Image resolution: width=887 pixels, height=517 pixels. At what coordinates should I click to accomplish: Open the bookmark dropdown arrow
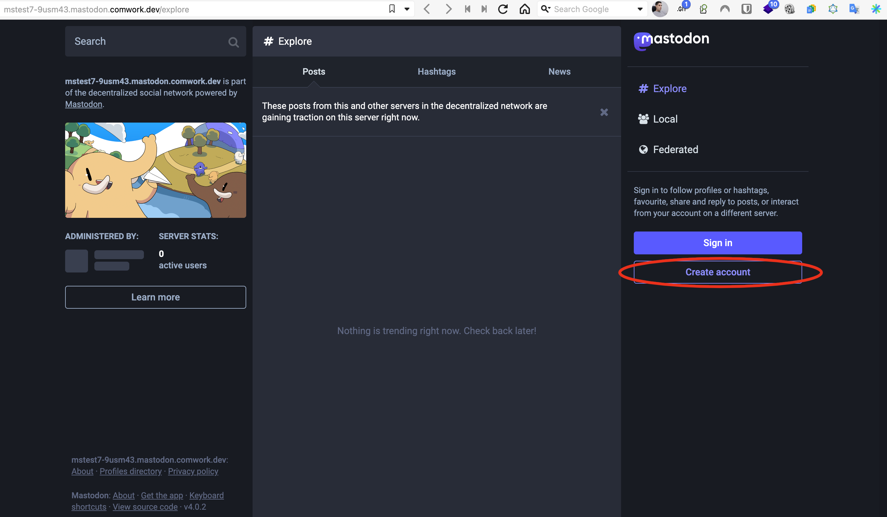407,10
